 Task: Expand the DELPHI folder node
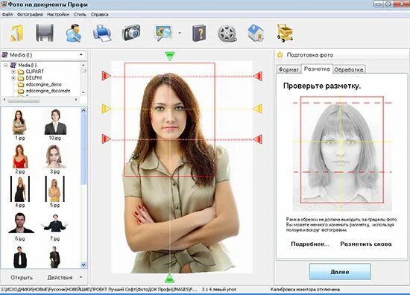pos(13,78)
